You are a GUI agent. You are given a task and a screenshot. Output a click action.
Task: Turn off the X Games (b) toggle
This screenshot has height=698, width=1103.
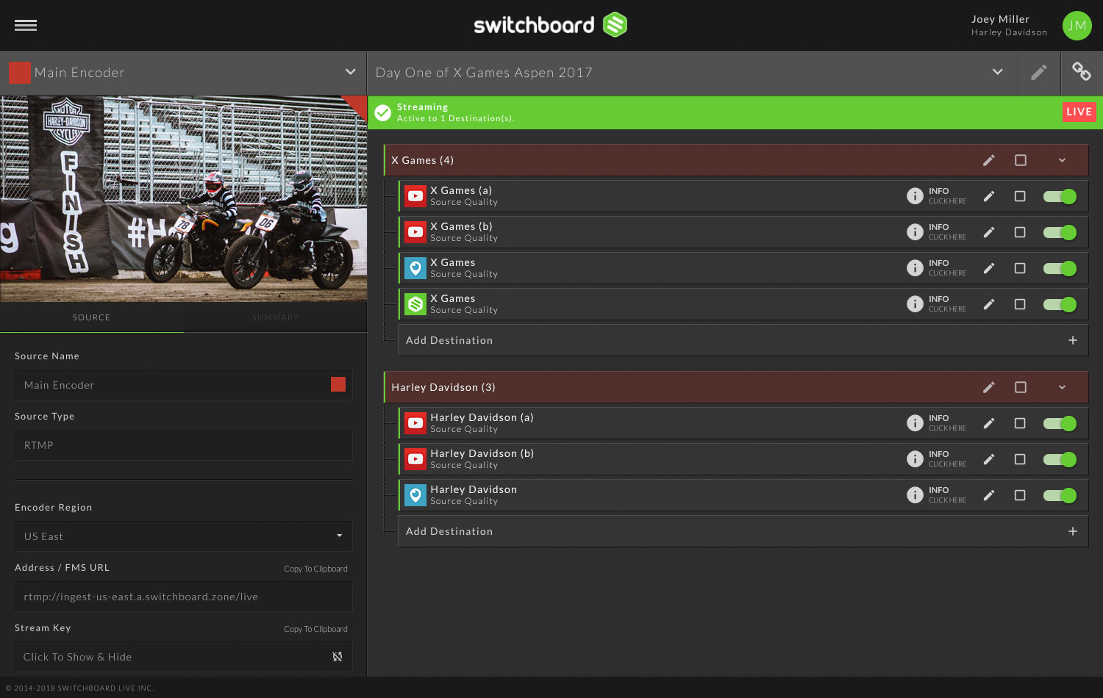(x=1060, y=232)
